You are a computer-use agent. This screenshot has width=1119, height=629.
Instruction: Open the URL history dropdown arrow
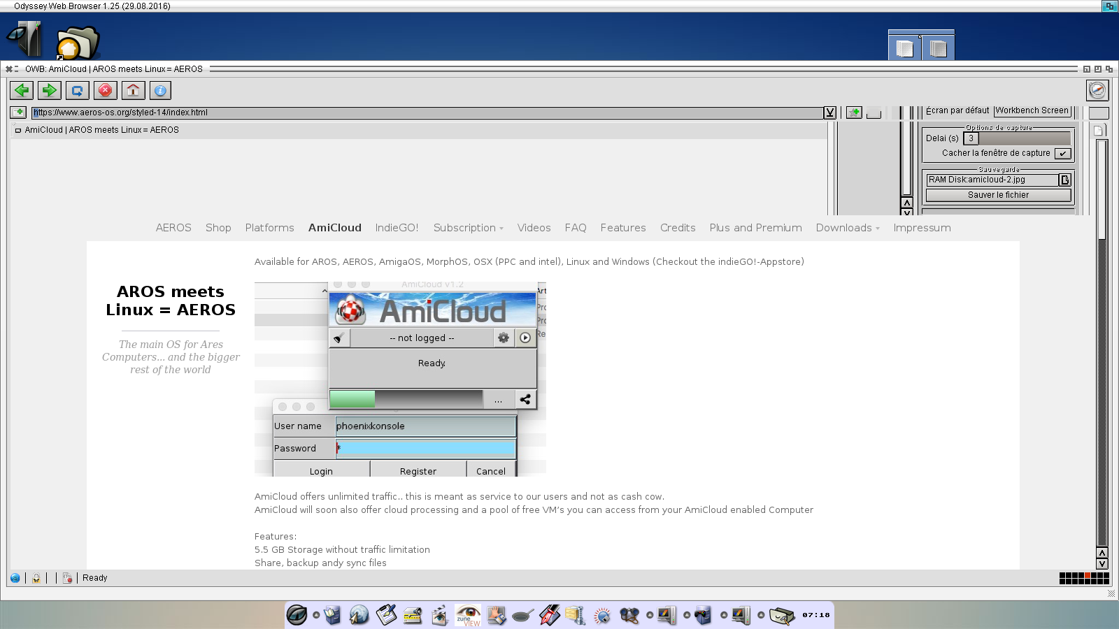(x=830, y=113)
